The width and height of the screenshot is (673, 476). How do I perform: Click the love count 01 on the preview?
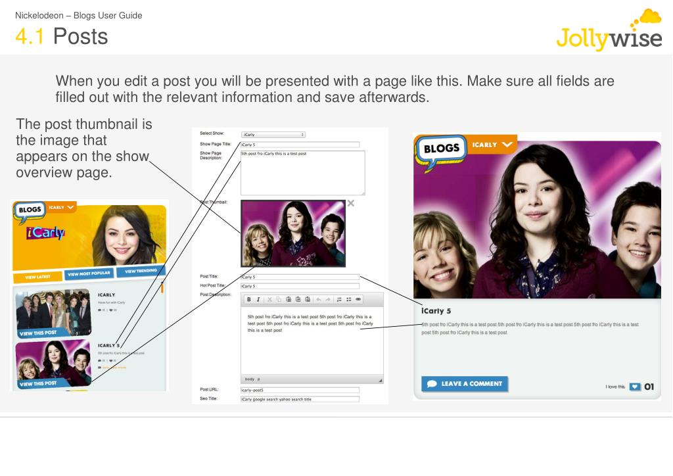(649, 387)
